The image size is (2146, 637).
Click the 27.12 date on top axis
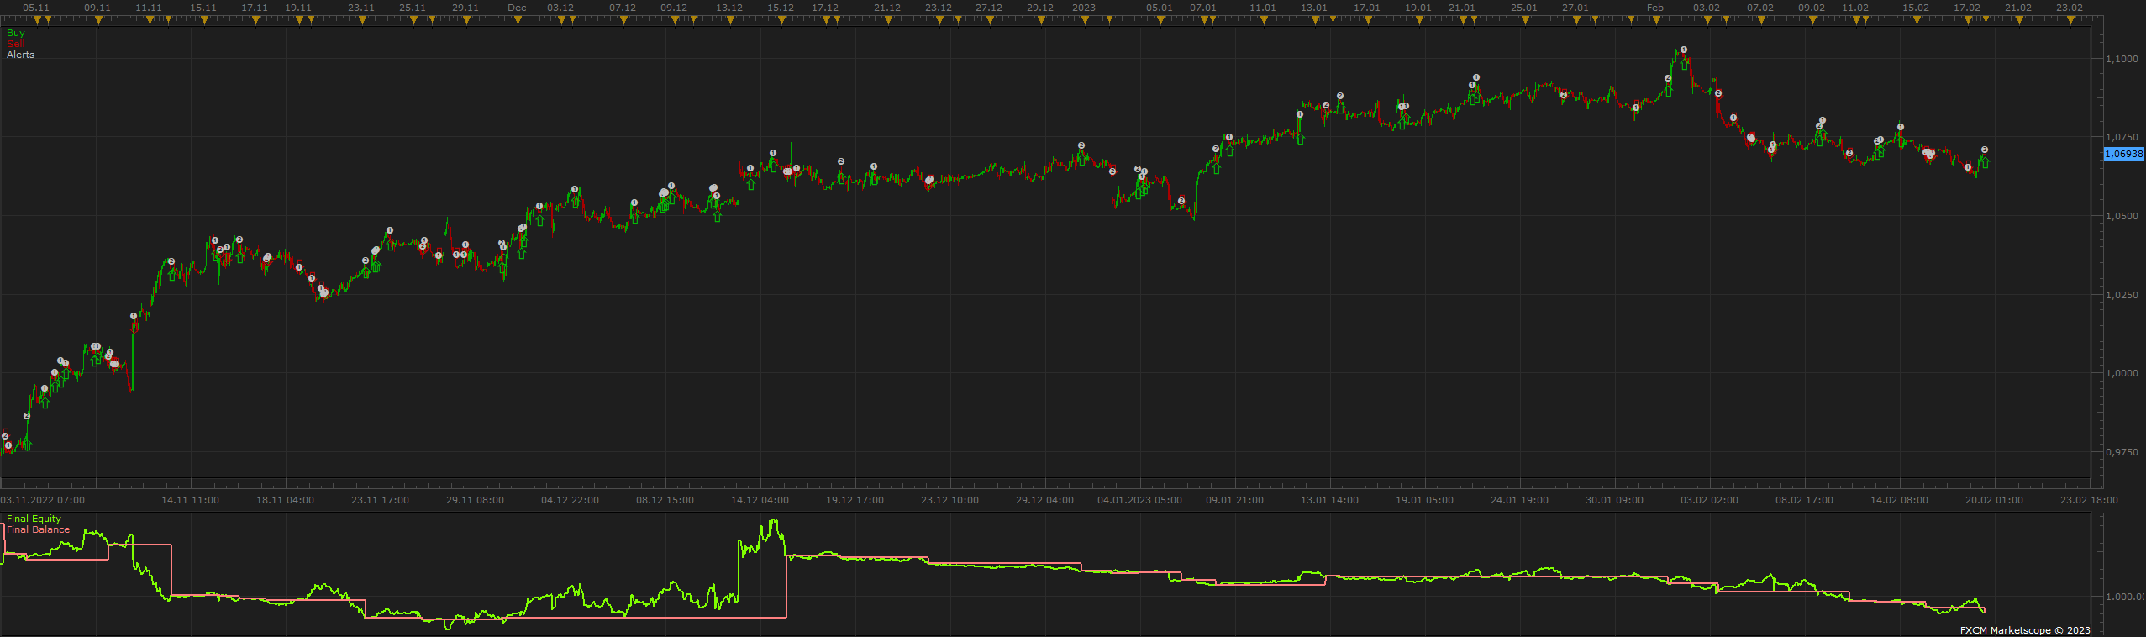pyautogui.click(x=989, y=8)
